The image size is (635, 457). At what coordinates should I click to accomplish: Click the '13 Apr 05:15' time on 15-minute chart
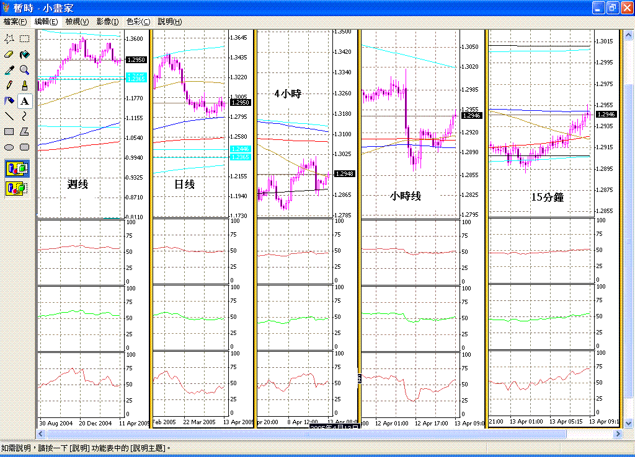[x=566, y=422]
